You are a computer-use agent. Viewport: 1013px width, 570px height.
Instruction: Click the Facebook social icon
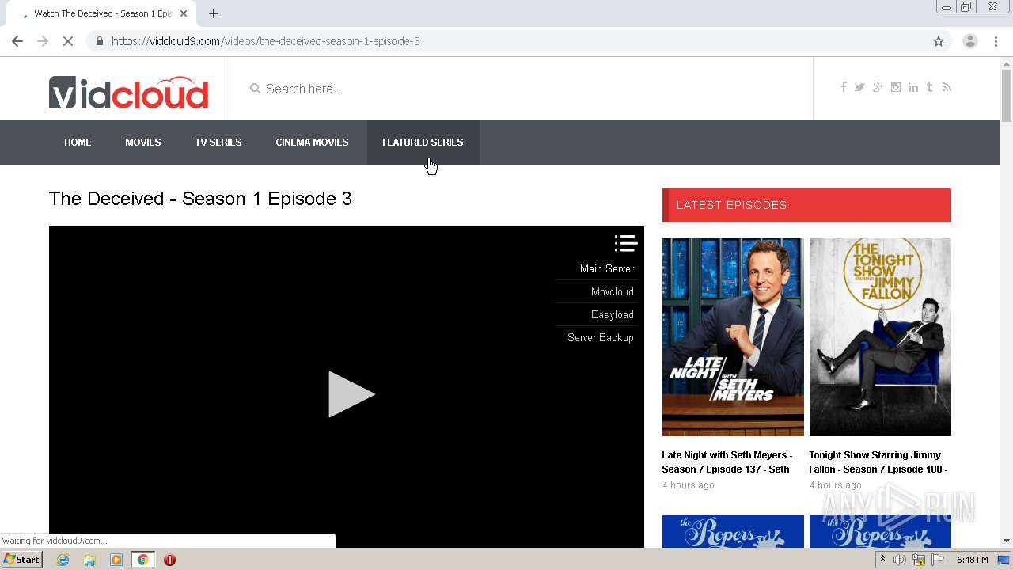pyautogui.click(x=844, y=87)
